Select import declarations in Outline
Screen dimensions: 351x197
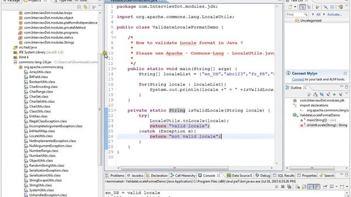[314, 106]
